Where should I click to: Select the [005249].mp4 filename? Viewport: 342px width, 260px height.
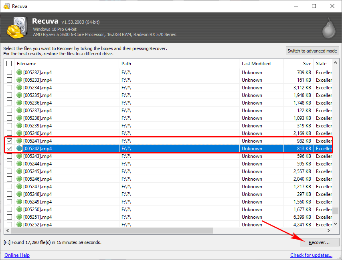[38, 202]
